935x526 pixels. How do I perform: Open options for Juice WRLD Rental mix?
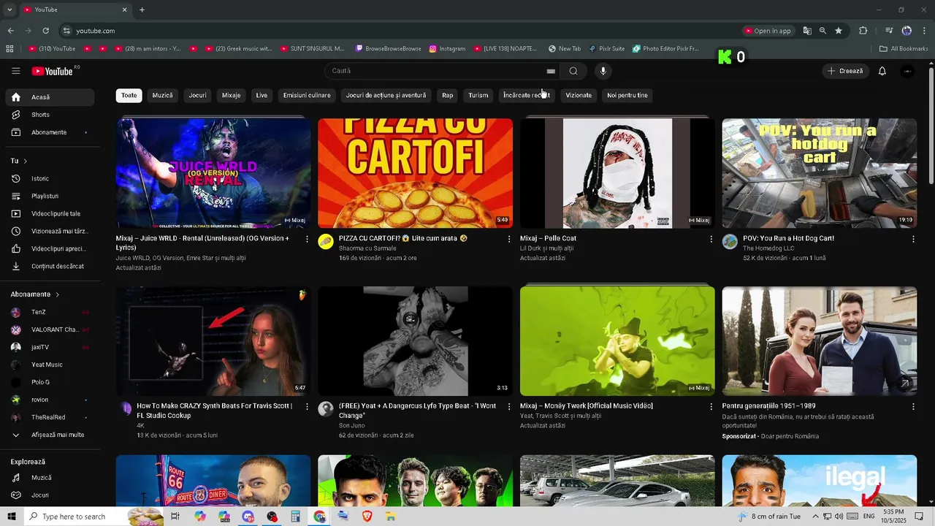click(307, 239)
